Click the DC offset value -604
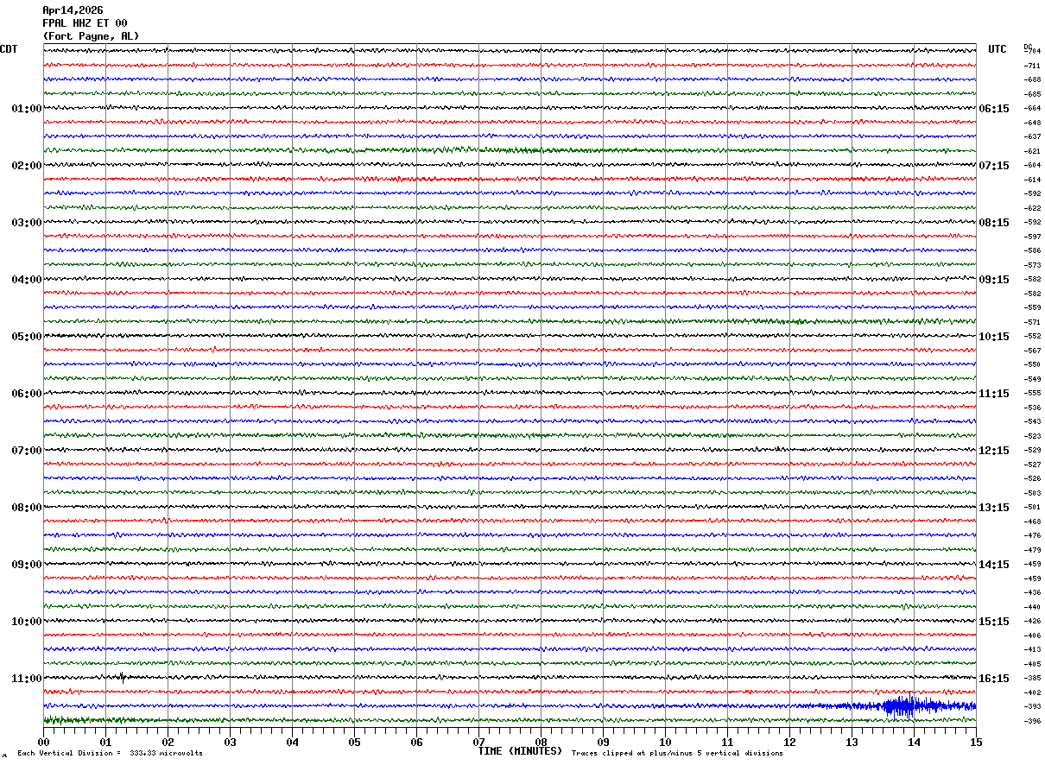 tap(1032, 166)
